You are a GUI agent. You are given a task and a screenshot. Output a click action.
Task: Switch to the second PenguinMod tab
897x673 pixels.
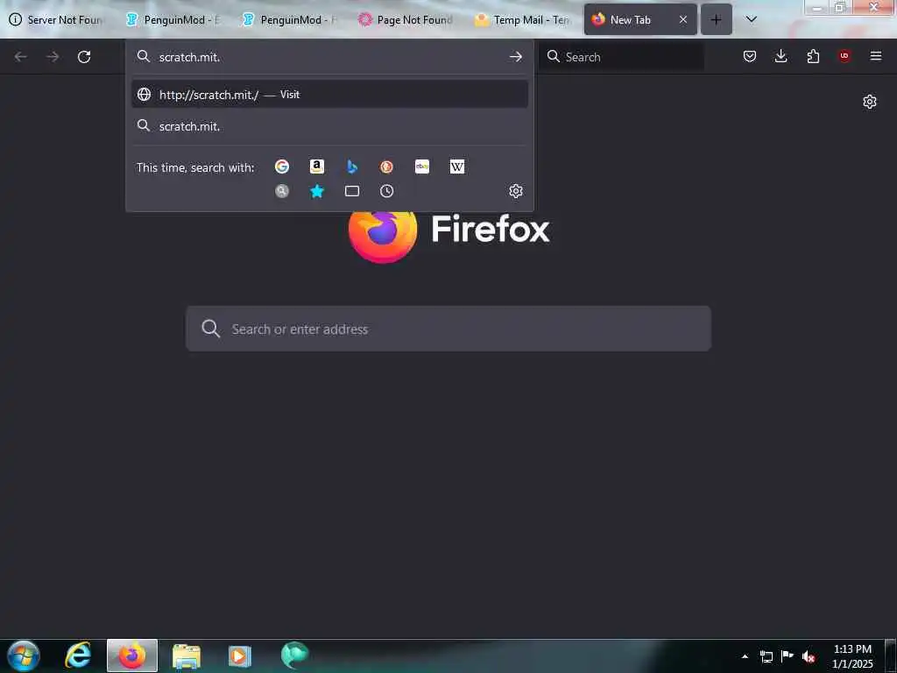(x=291, y=19)
